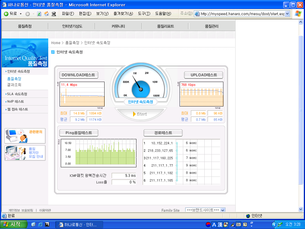305x229 pixels.
Task: Switch to the 품질측정 top navigation tab
Action: [25, 26]
